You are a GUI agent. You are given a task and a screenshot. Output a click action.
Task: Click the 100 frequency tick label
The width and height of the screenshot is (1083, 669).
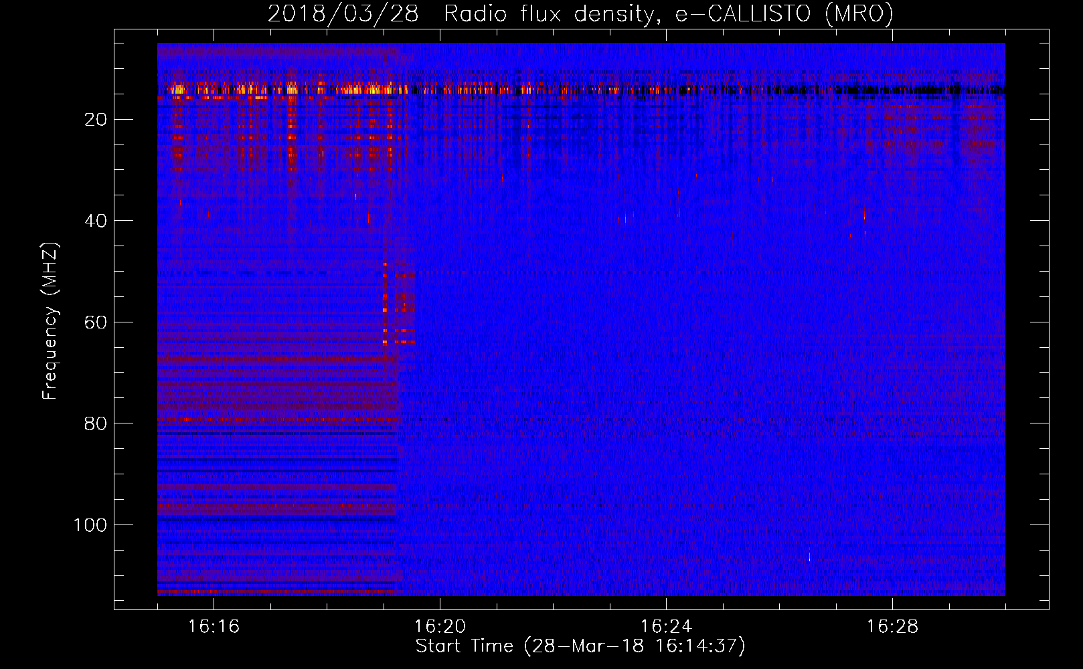[90, 525]
